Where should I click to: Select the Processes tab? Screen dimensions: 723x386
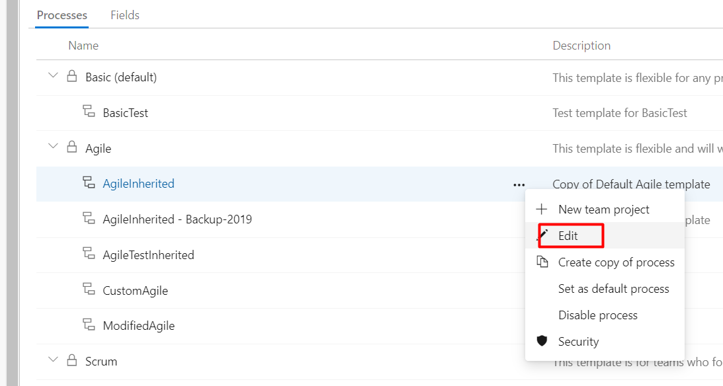[x=62, y=15]
